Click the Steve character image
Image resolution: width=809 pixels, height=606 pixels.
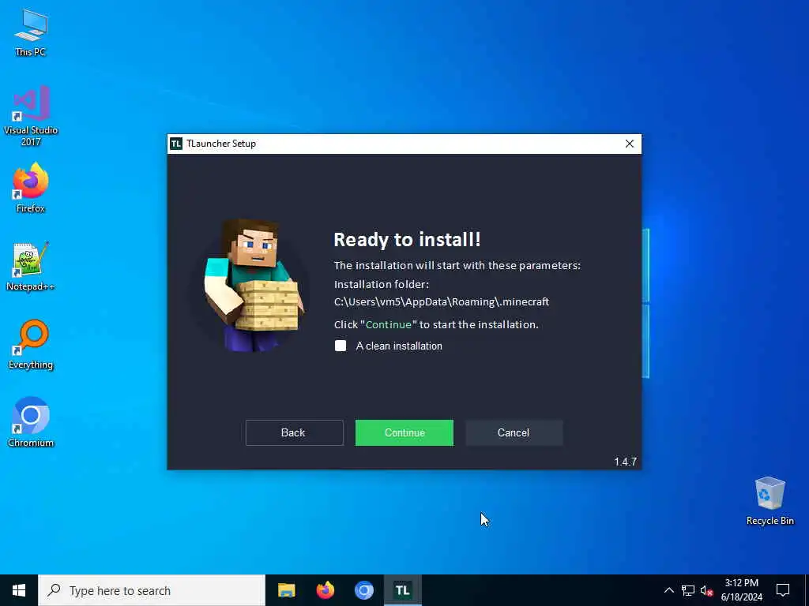click(x=254, y=286)
